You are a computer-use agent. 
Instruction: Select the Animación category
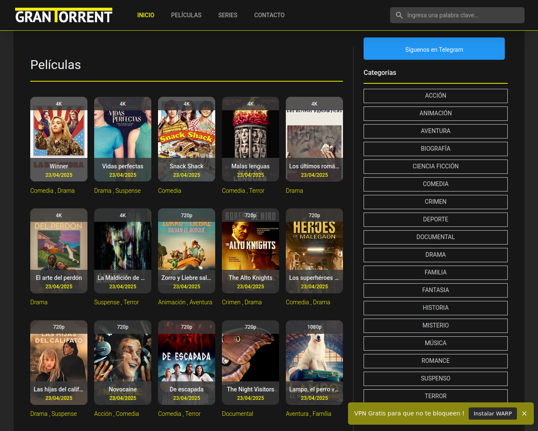435,114
